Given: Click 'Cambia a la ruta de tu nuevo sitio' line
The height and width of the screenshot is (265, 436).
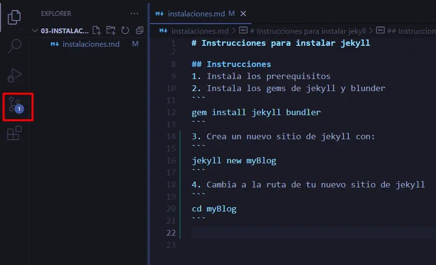Looking at the screenshot, I should (x=308, y=185).
